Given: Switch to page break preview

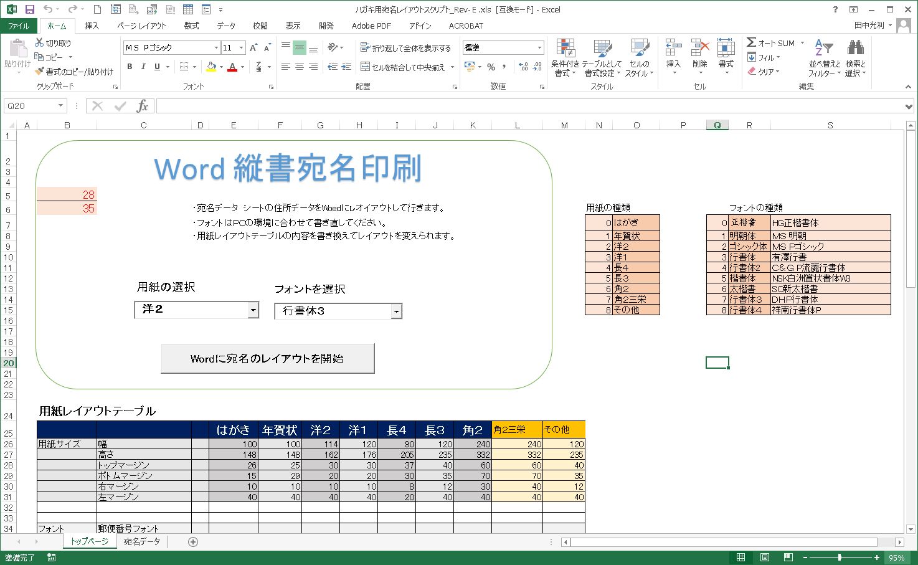Looking at the screenshot, I should click(x=788, y=558).
